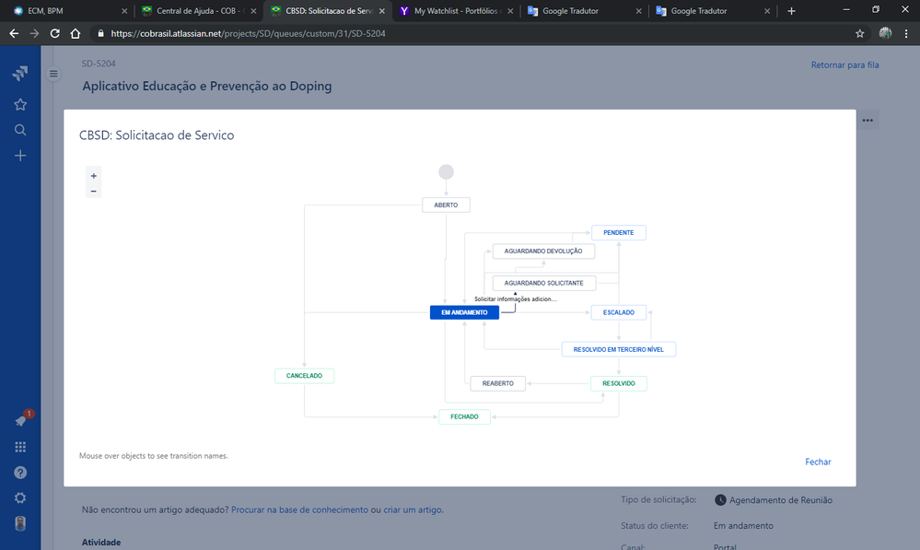The width and height of the screenshot is (920, 550).
Task: Toggle the sidebar navigation hamburger button
Action: click(x=53, y=74)
